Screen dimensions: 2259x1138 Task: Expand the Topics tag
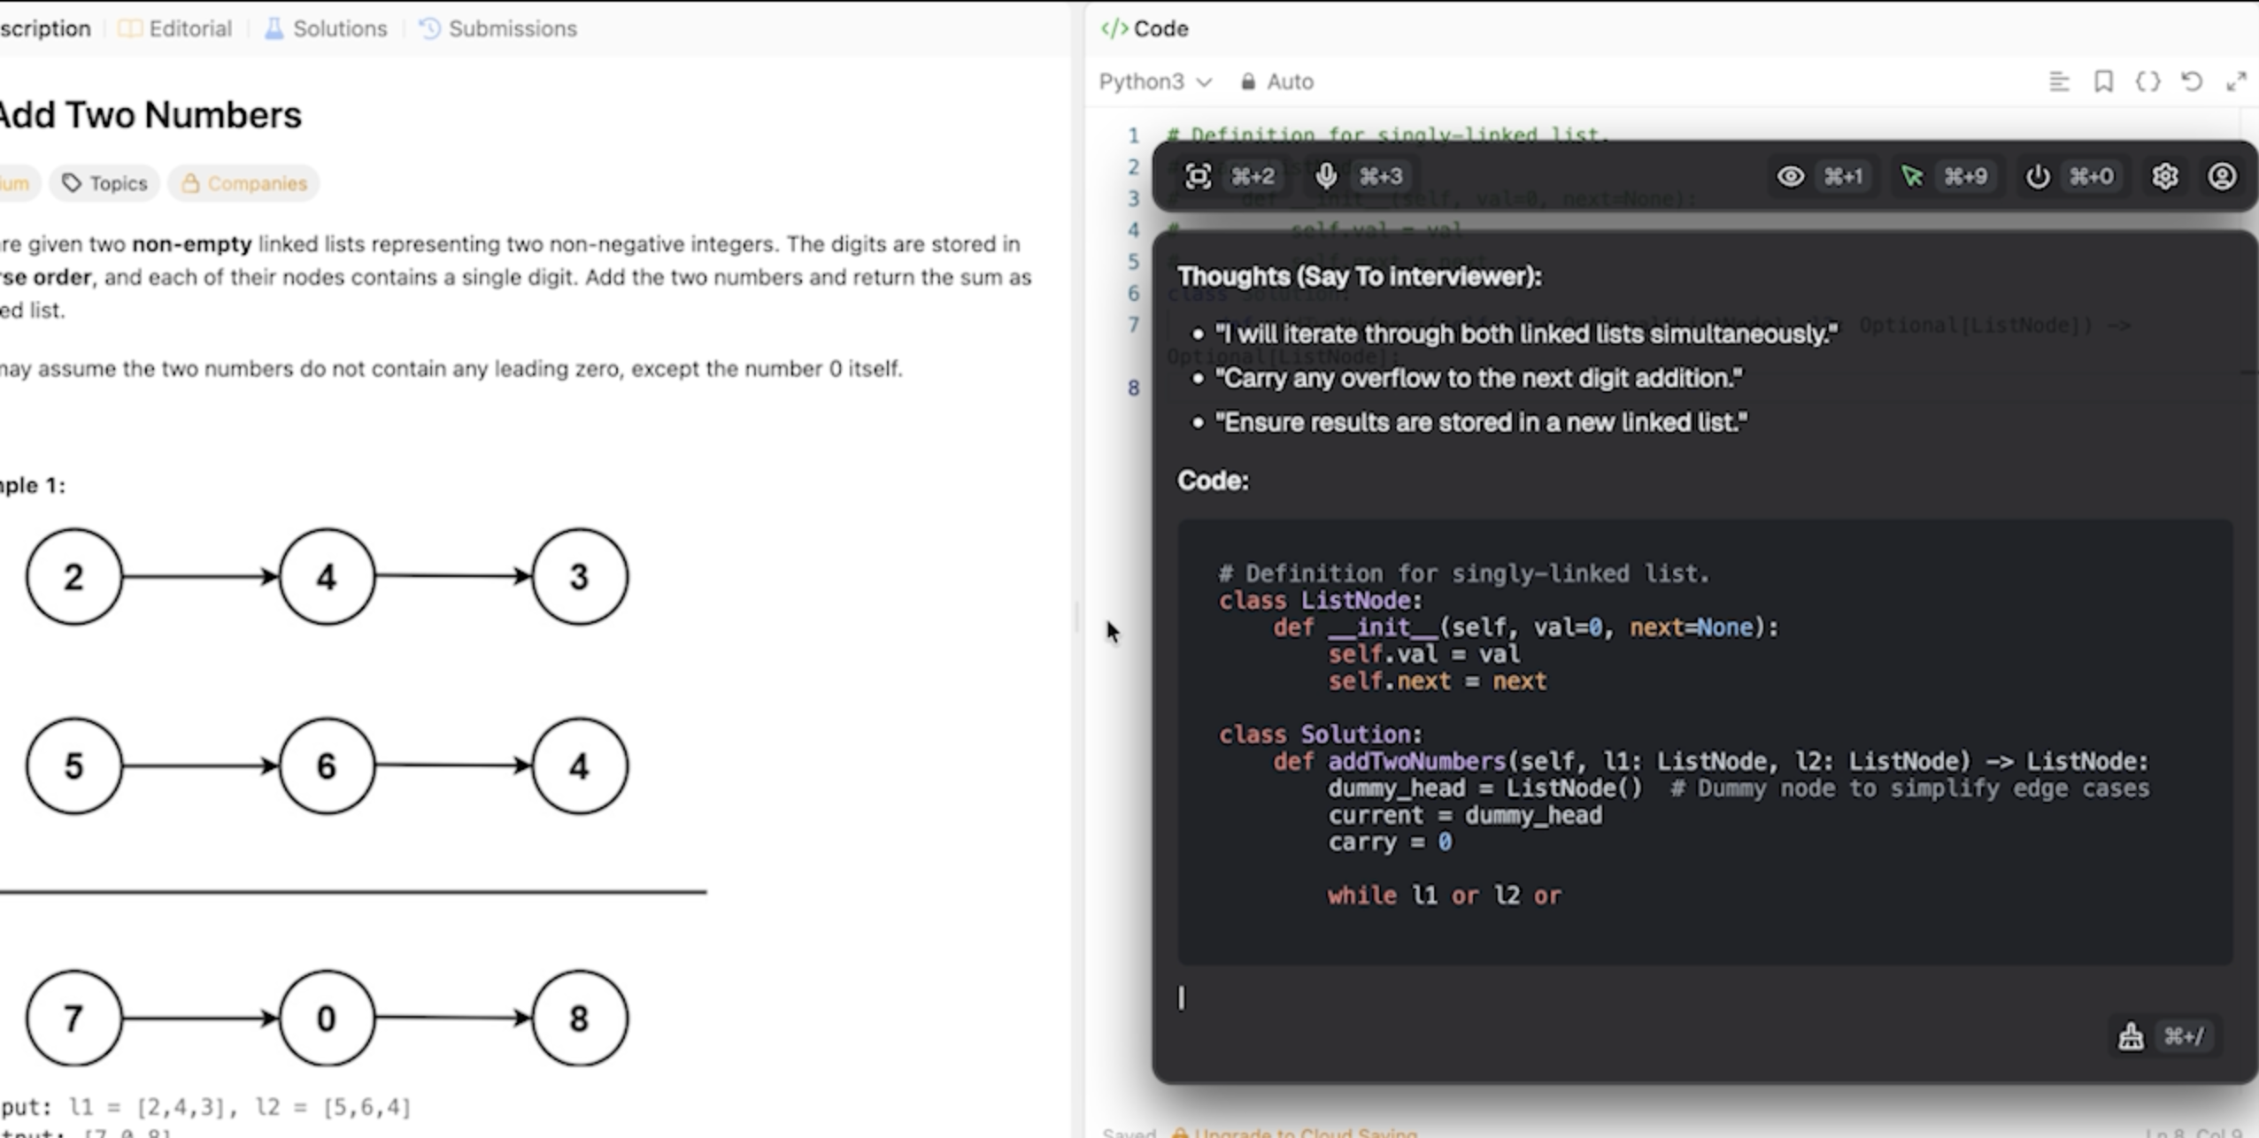tap(104, 183)
